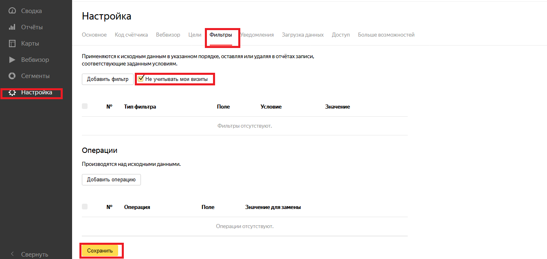Viewport: 547px width, 259px height.
Task: Open the Больше возможностей tab
Action: click(x=386, y=35)
